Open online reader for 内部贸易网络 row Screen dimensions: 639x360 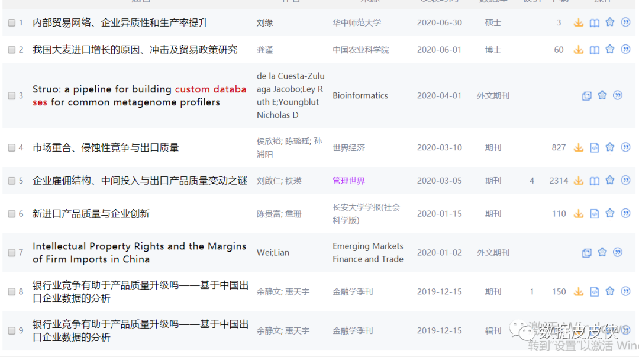pos(595,23)
